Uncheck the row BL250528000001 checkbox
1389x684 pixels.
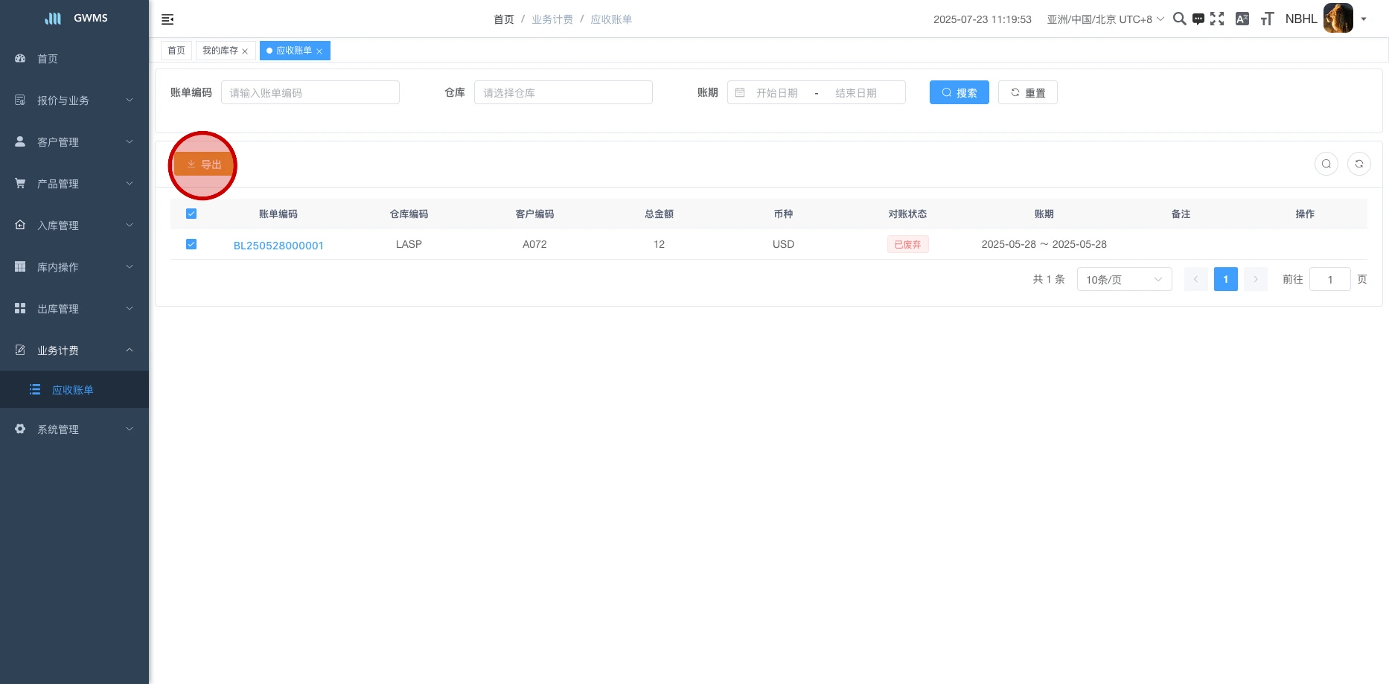coord(191,244)
